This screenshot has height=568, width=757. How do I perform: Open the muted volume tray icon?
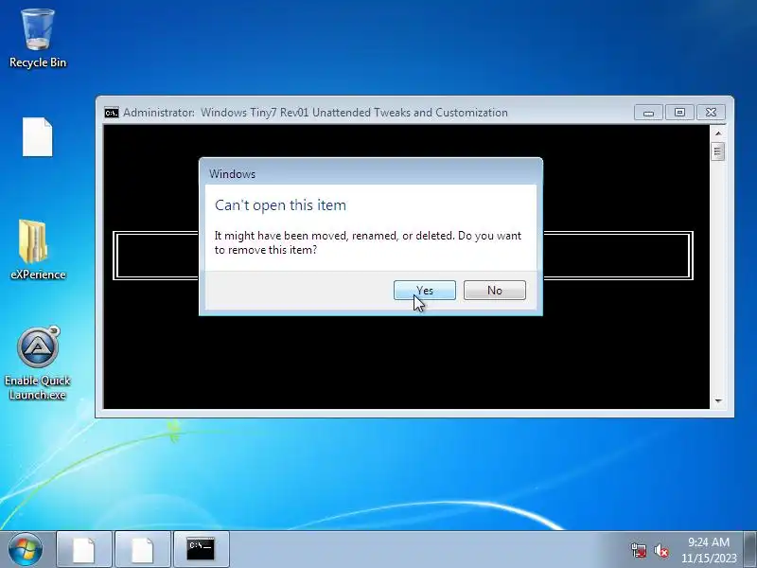[x=660, y=550]
